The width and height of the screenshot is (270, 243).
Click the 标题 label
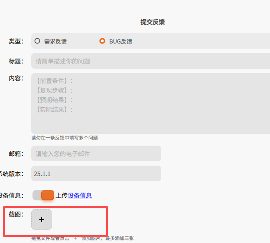(16, 61)
